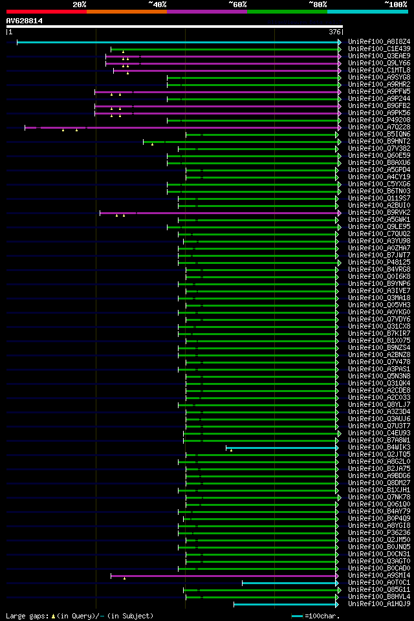Select label UniRef100_B8AXU6

pos(379,163)
